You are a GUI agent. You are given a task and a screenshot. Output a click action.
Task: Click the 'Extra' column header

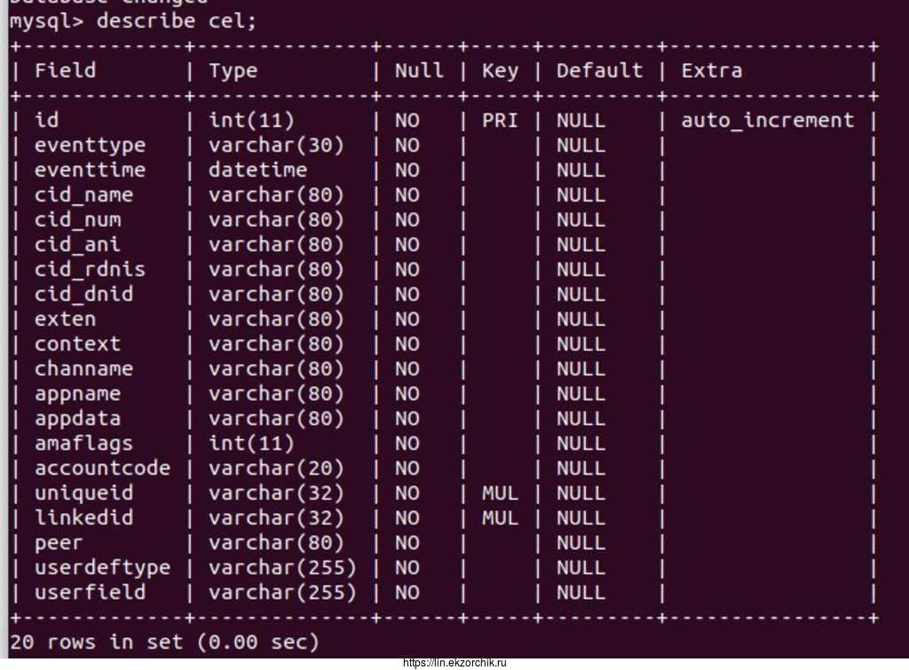click(x=711, y=71)
